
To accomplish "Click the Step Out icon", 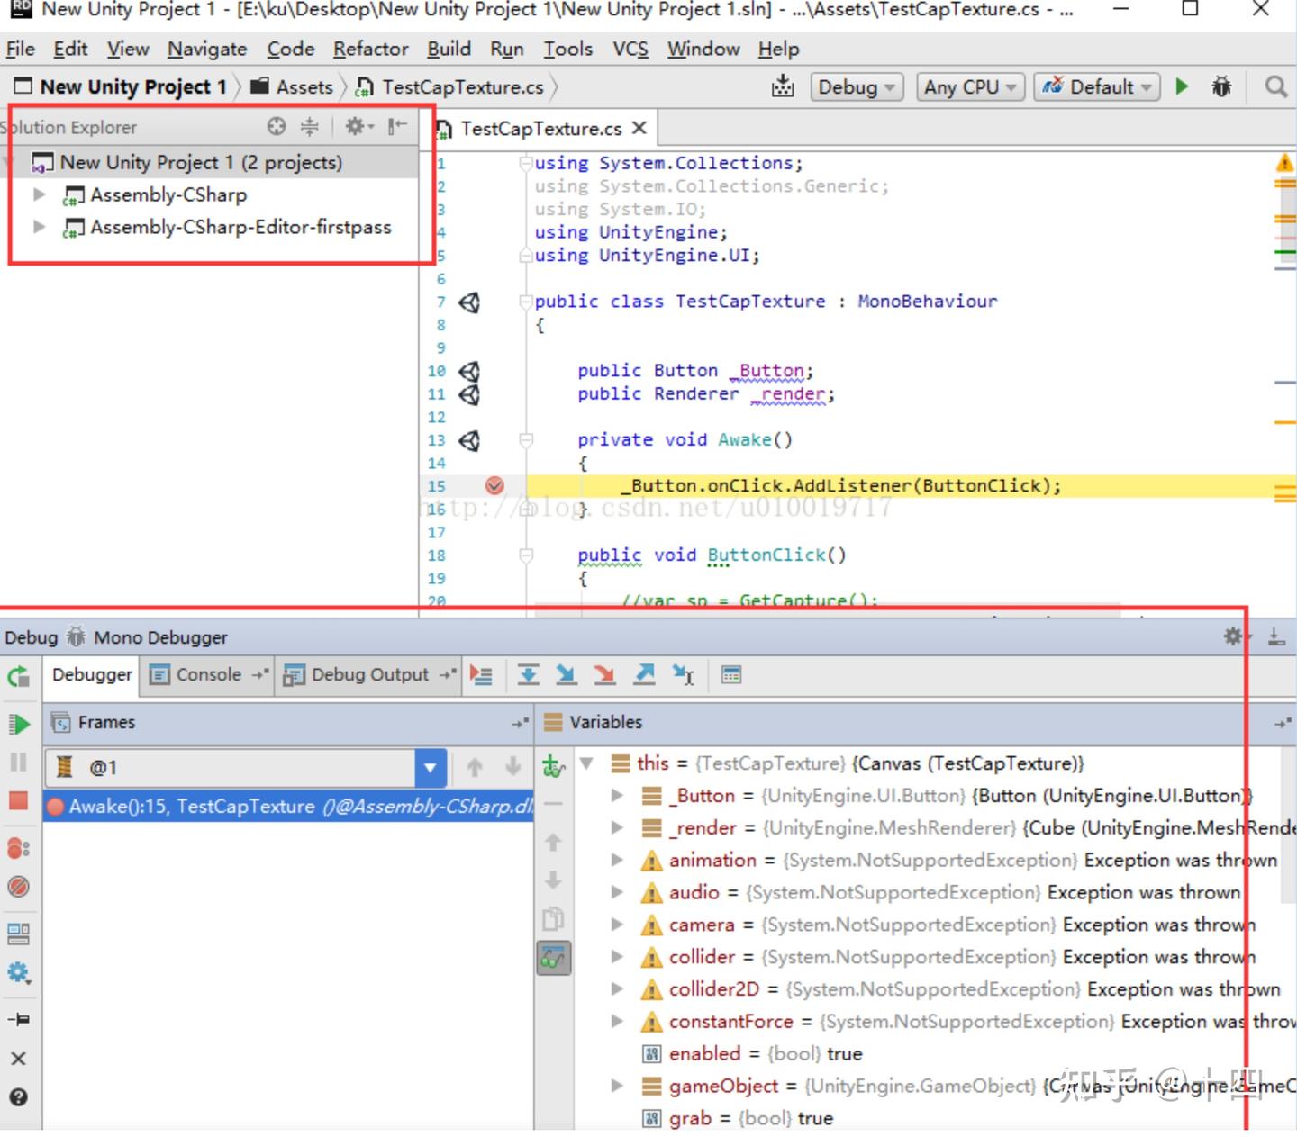I will [x=645, y=674].
